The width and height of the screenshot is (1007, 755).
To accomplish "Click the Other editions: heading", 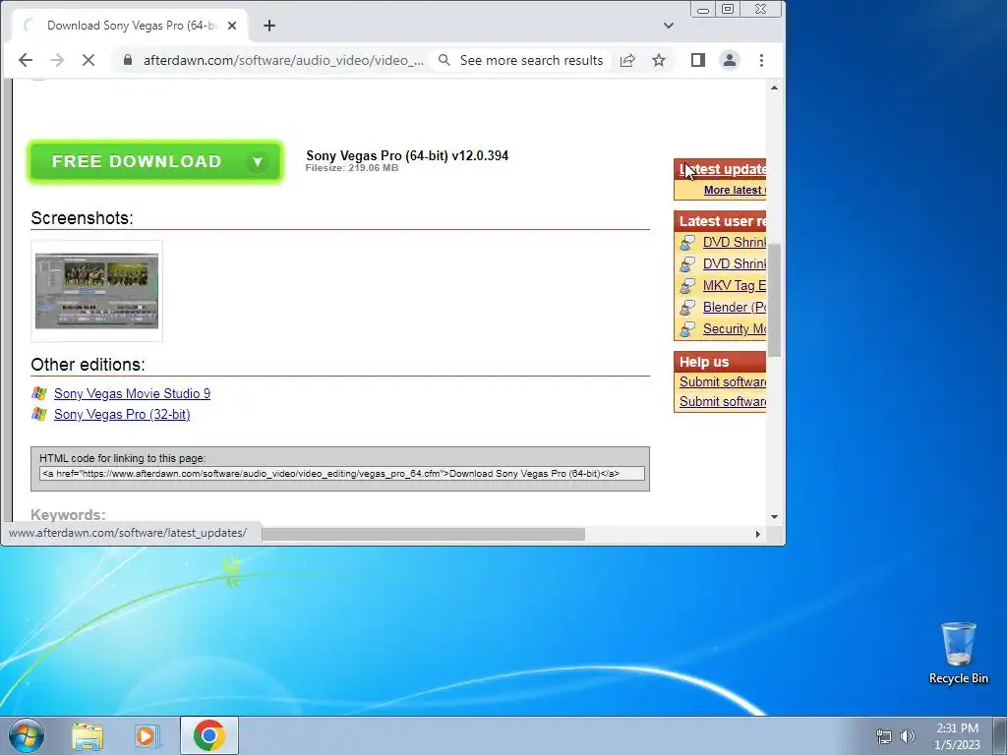I will click(x=88, y=365).
